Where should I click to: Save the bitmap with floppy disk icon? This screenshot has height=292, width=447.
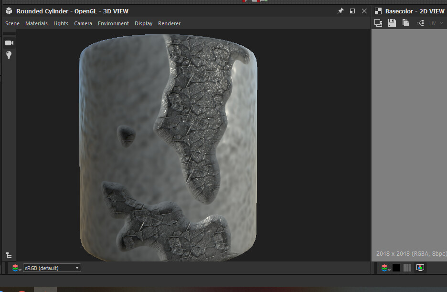392,23
